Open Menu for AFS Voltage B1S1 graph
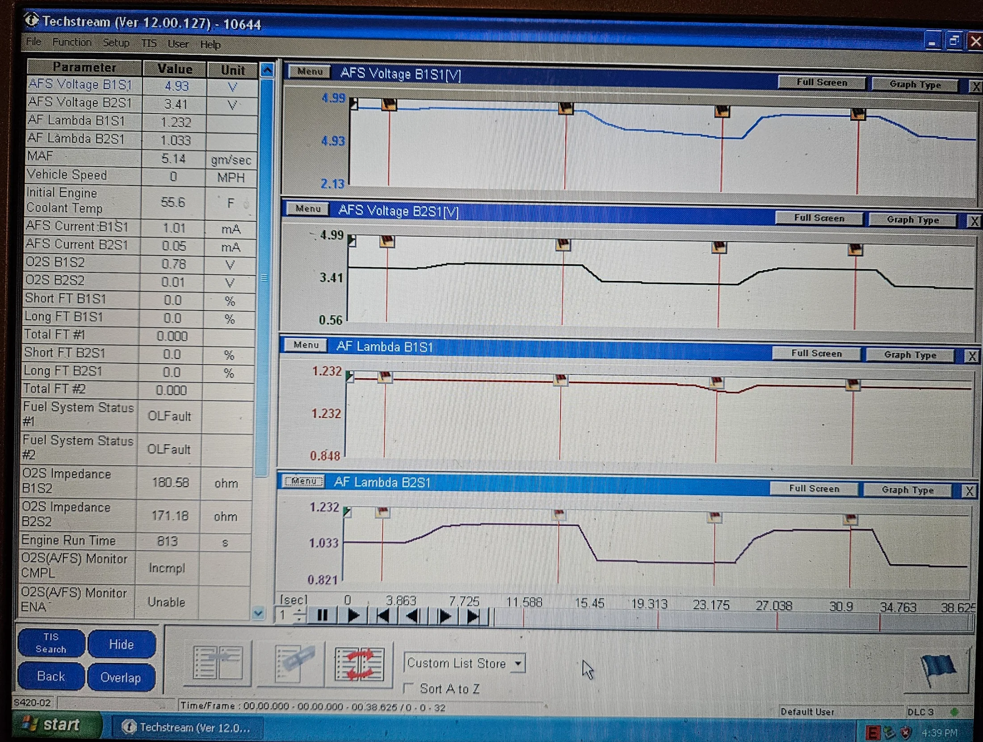983x742 pixels. [309, 71]
